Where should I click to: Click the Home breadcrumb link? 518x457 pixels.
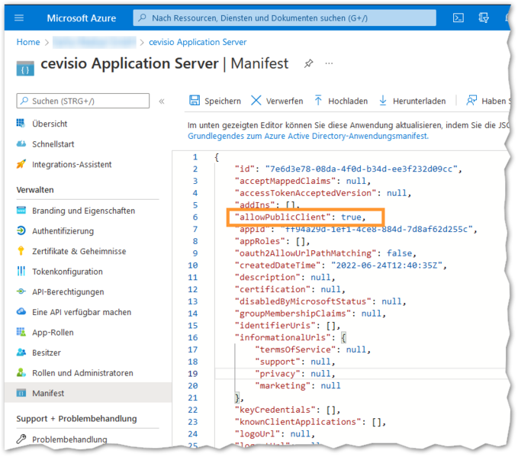click(28, 42)
